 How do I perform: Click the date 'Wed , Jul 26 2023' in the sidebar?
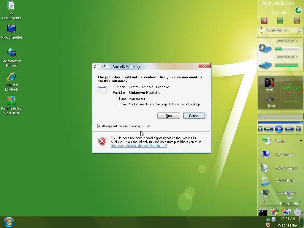pyautogui.click(x=278, y=3)
